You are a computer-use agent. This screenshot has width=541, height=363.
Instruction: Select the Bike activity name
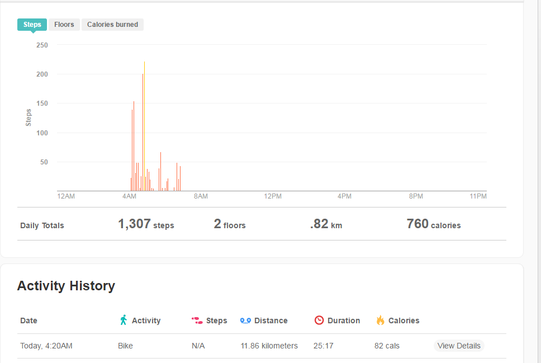tap(125, 346)
